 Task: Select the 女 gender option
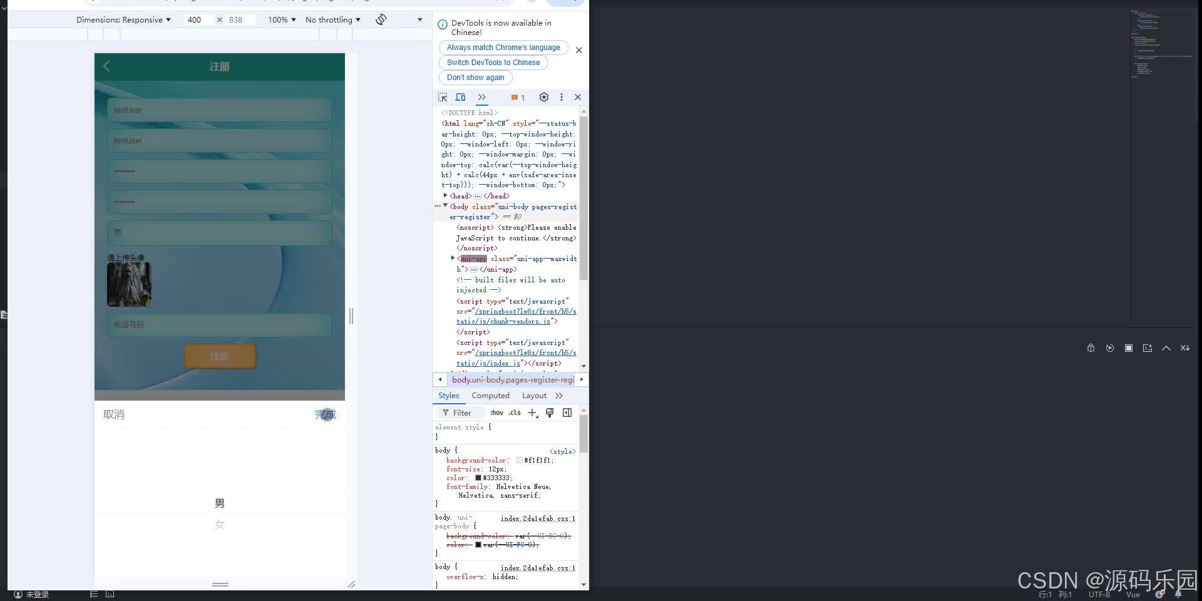(220, 525)
